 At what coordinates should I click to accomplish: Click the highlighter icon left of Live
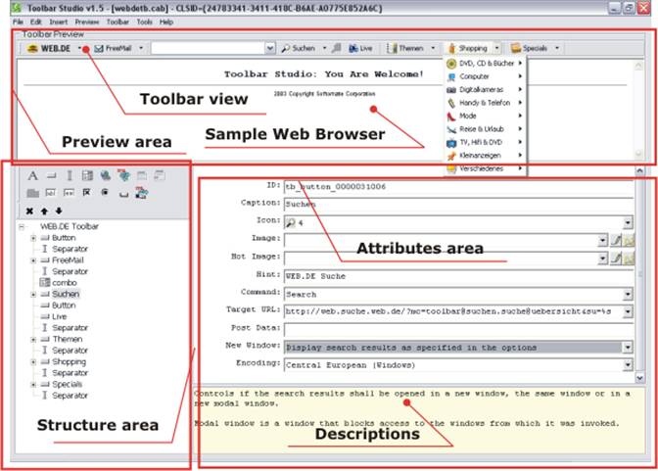(x=336, y=49)
